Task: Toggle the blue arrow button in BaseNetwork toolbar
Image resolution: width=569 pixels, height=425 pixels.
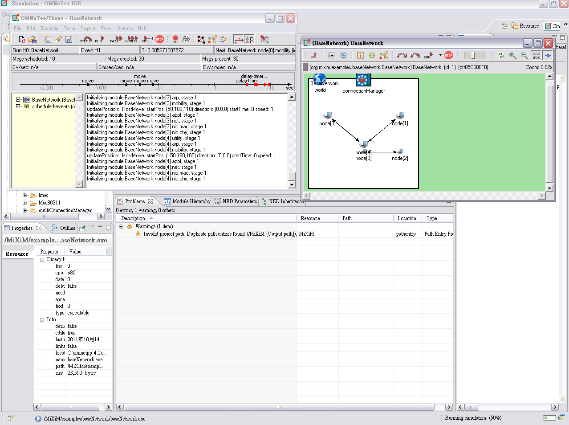Action: (x=548, y=55)
